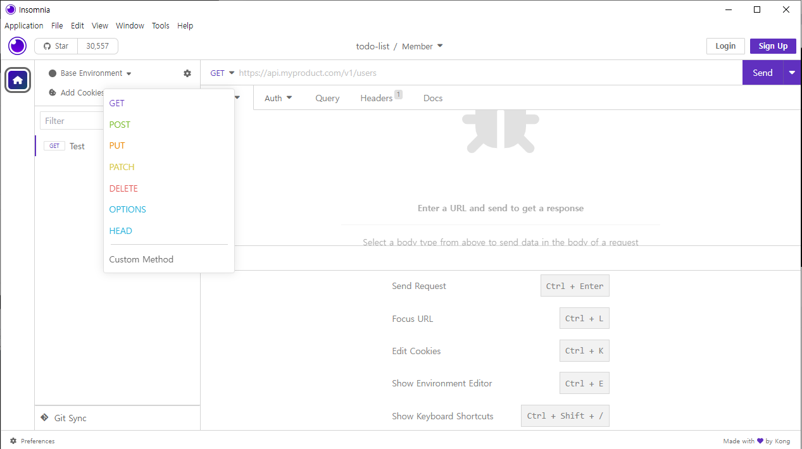Click the Insomnia title bar app icon
The width and height of the screenshot is (802, 449).
coord(10,9)
